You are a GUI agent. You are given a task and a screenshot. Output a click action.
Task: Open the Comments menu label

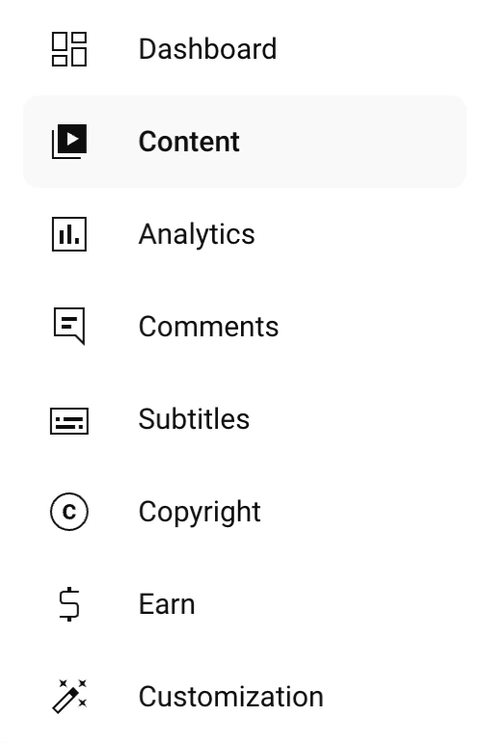click(x=208, y=327)
